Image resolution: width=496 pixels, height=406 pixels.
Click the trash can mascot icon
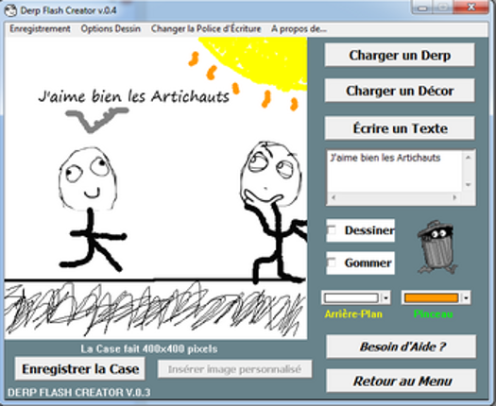click(437, 247)
